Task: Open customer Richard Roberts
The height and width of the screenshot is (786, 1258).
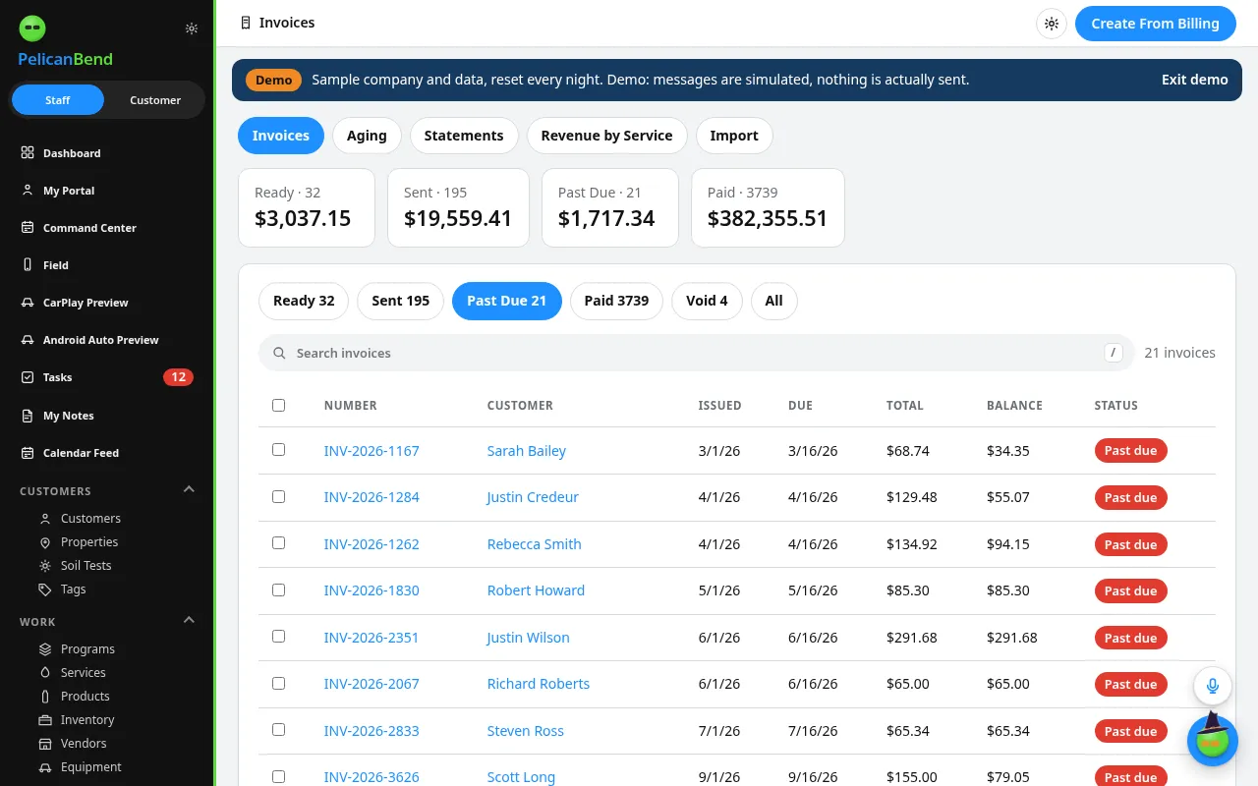Action: point(539,684)
